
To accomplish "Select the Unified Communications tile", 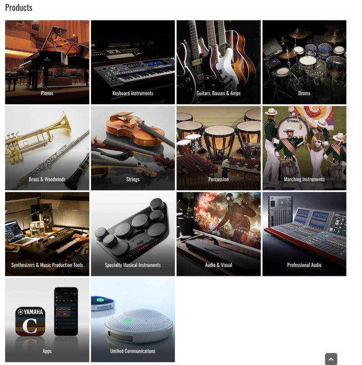I will (133, 320).
